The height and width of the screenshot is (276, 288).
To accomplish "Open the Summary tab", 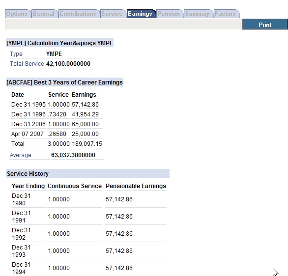I will [x=198, y=14].
